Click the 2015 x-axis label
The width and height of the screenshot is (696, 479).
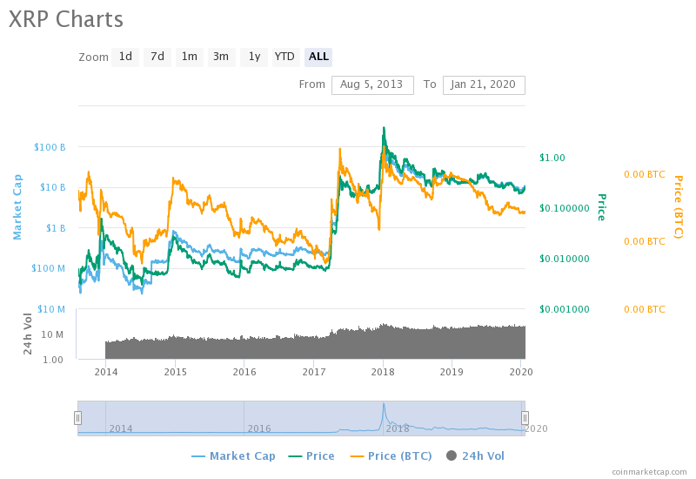click(176, 372)
